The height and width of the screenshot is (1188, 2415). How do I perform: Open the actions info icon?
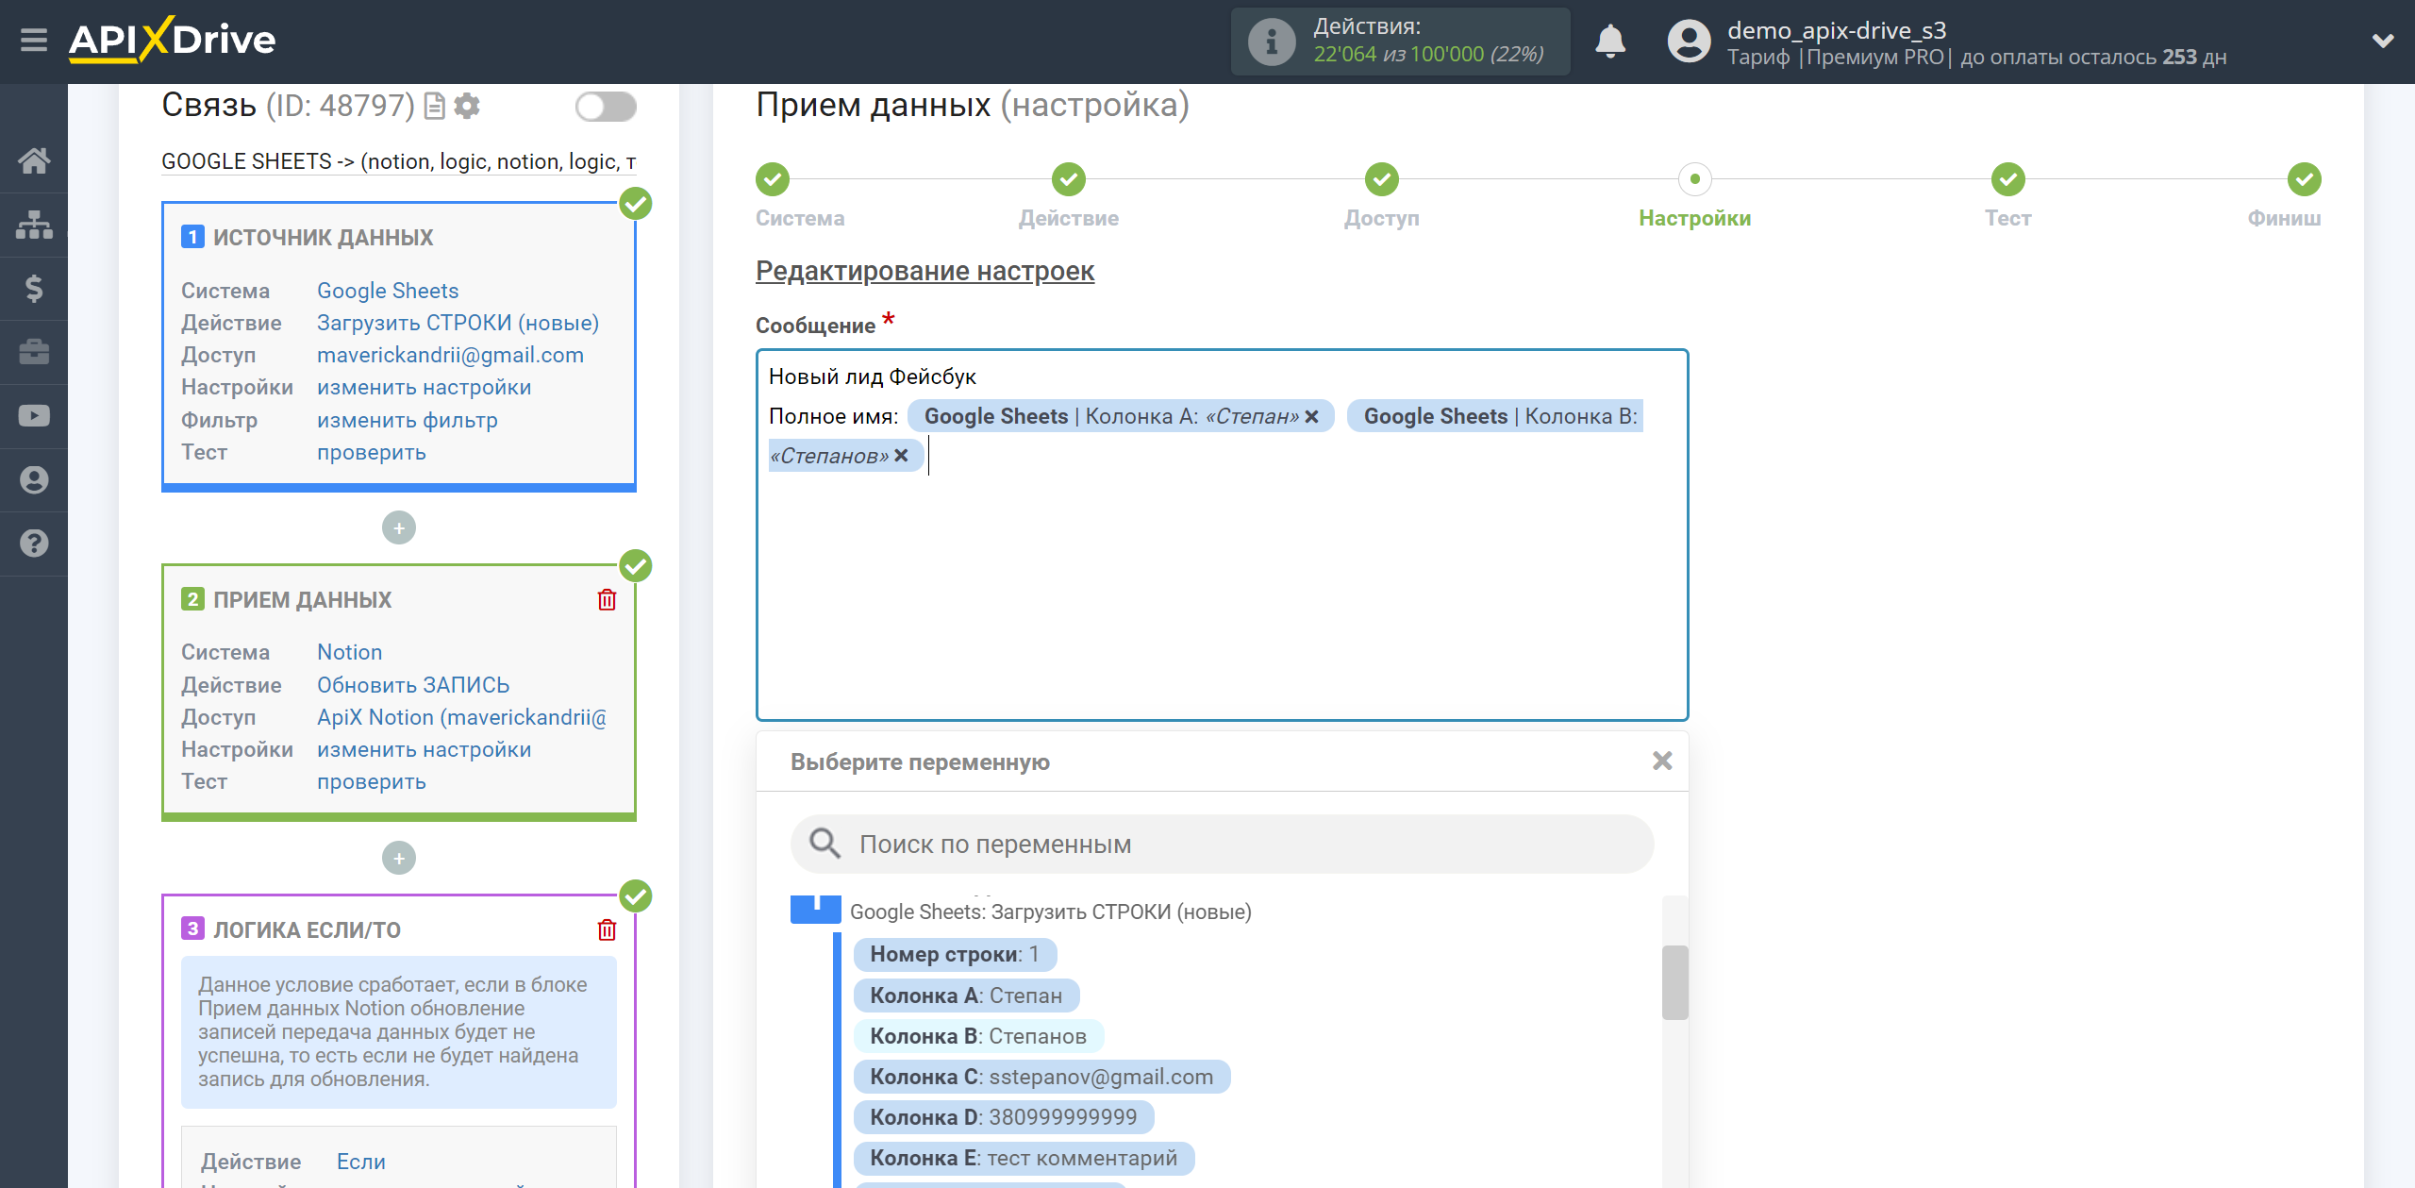point(1271,42)
